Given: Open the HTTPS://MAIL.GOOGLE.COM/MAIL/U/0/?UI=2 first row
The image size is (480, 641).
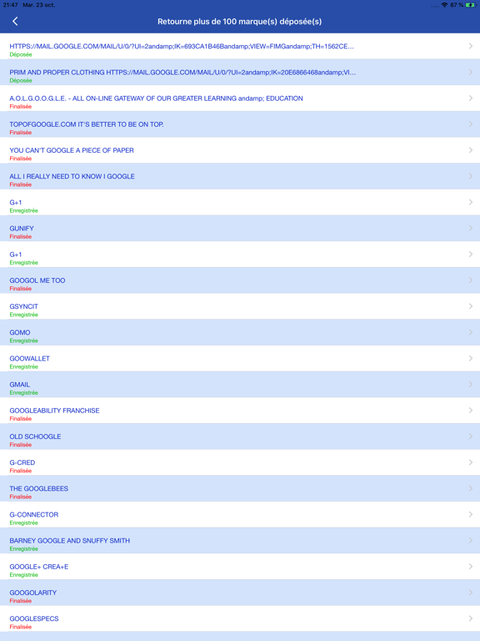Looking at the screenshot, I should click(x=240, y=46).
